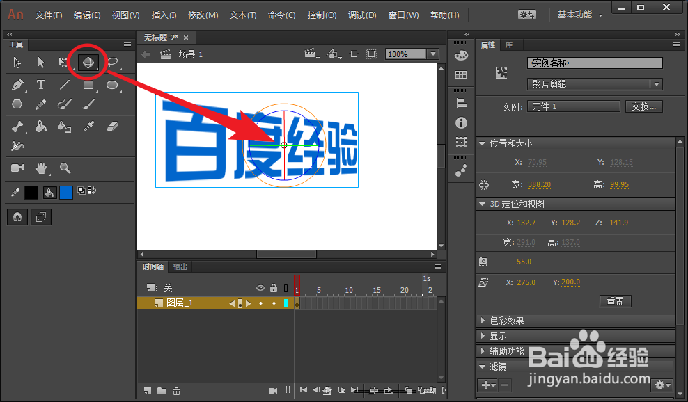
Task: Toggle visibility of all layers eye
Action: click(260, 288)
